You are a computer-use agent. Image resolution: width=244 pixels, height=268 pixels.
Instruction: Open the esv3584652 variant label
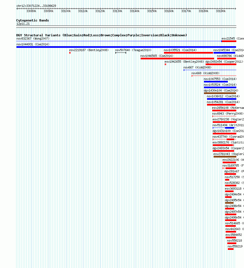[234, 235]
